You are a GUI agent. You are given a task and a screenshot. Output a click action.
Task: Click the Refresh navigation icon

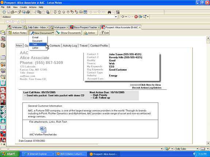[x=140, y=17]
